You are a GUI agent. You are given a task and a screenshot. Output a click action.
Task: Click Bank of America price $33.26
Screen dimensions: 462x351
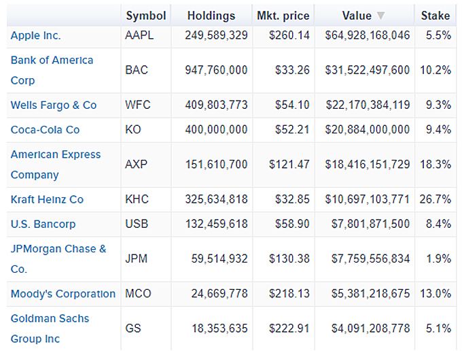292,70
